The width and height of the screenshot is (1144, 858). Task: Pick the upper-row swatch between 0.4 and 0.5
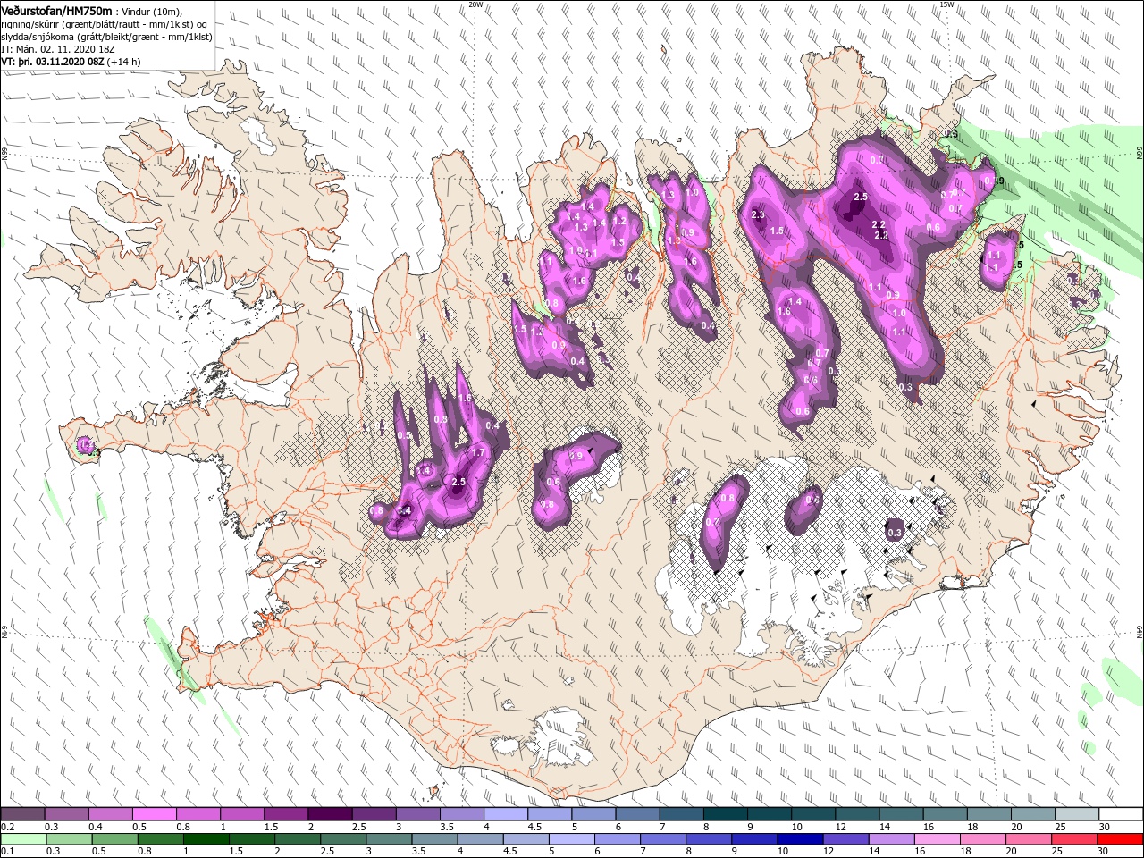(110, 814)
